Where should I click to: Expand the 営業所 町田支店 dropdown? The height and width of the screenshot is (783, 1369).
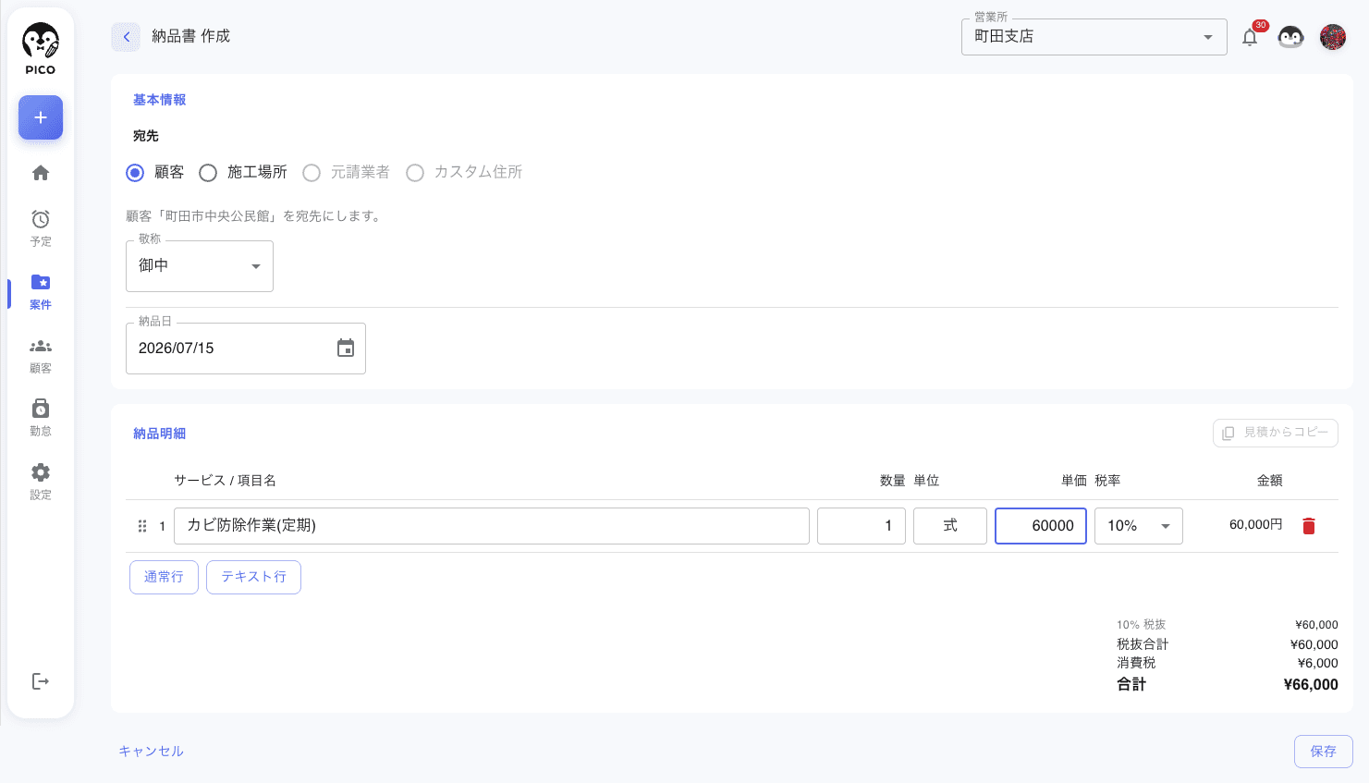pyautogui.click(x=1094, y=37)
